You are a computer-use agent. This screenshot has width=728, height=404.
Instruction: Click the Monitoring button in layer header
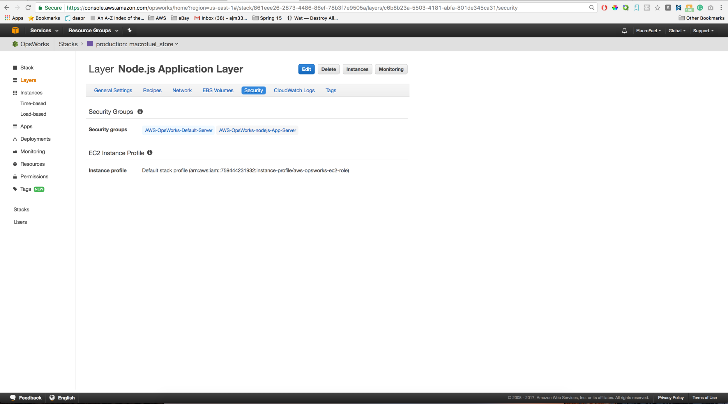[391, 69]
